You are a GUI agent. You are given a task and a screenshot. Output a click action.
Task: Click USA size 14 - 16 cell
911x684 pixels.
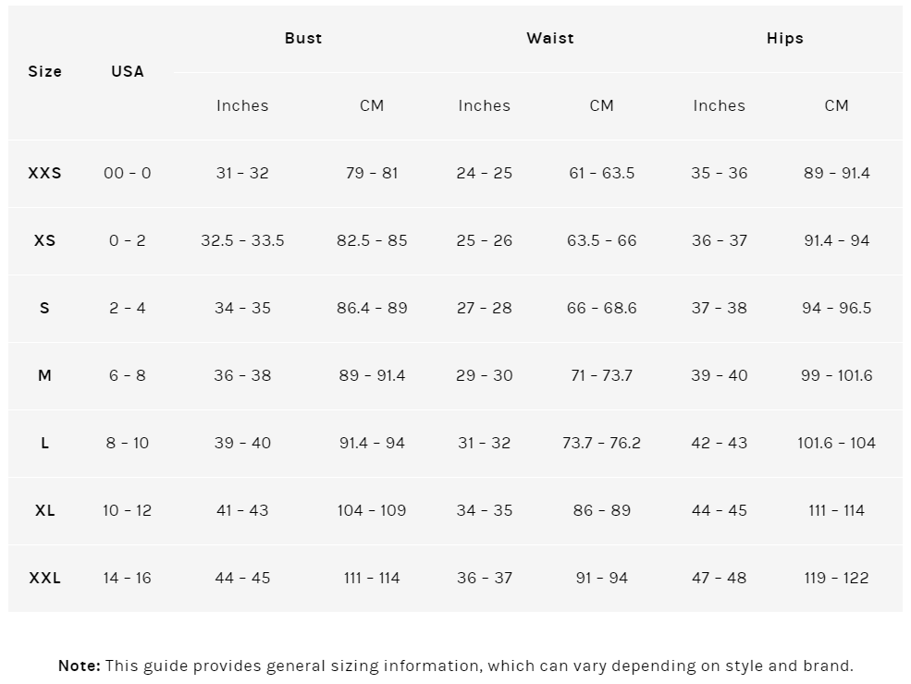(128, 578)
